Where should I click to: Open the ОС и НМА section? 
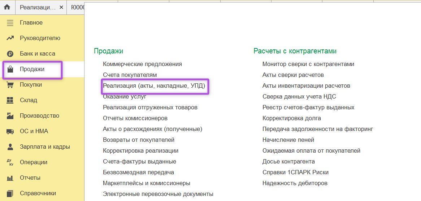pos(34,131)
